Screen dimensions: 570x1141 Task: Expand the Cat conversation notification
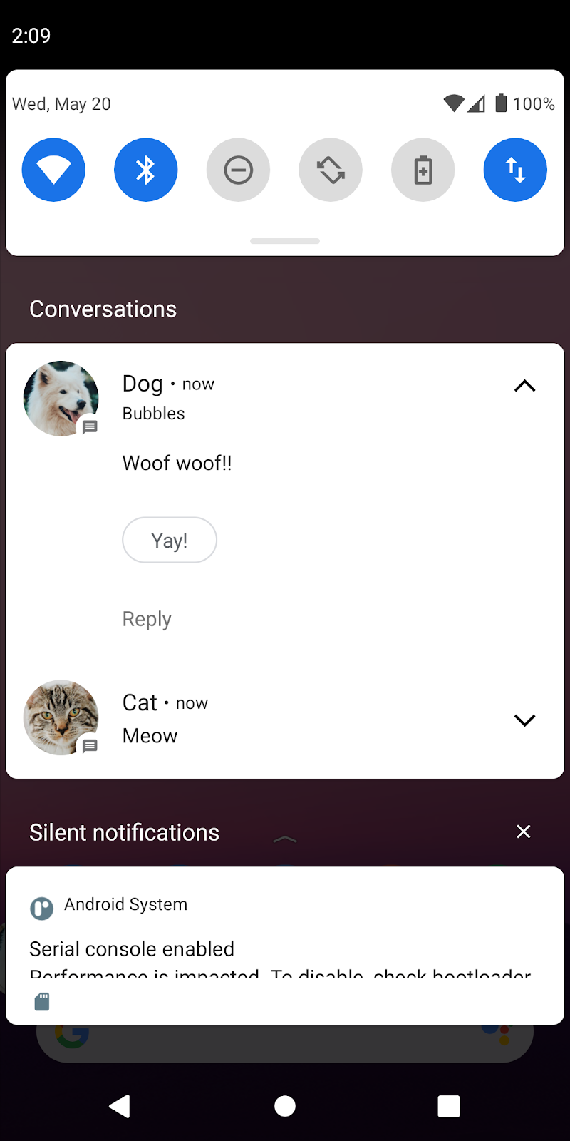[524, 720]
